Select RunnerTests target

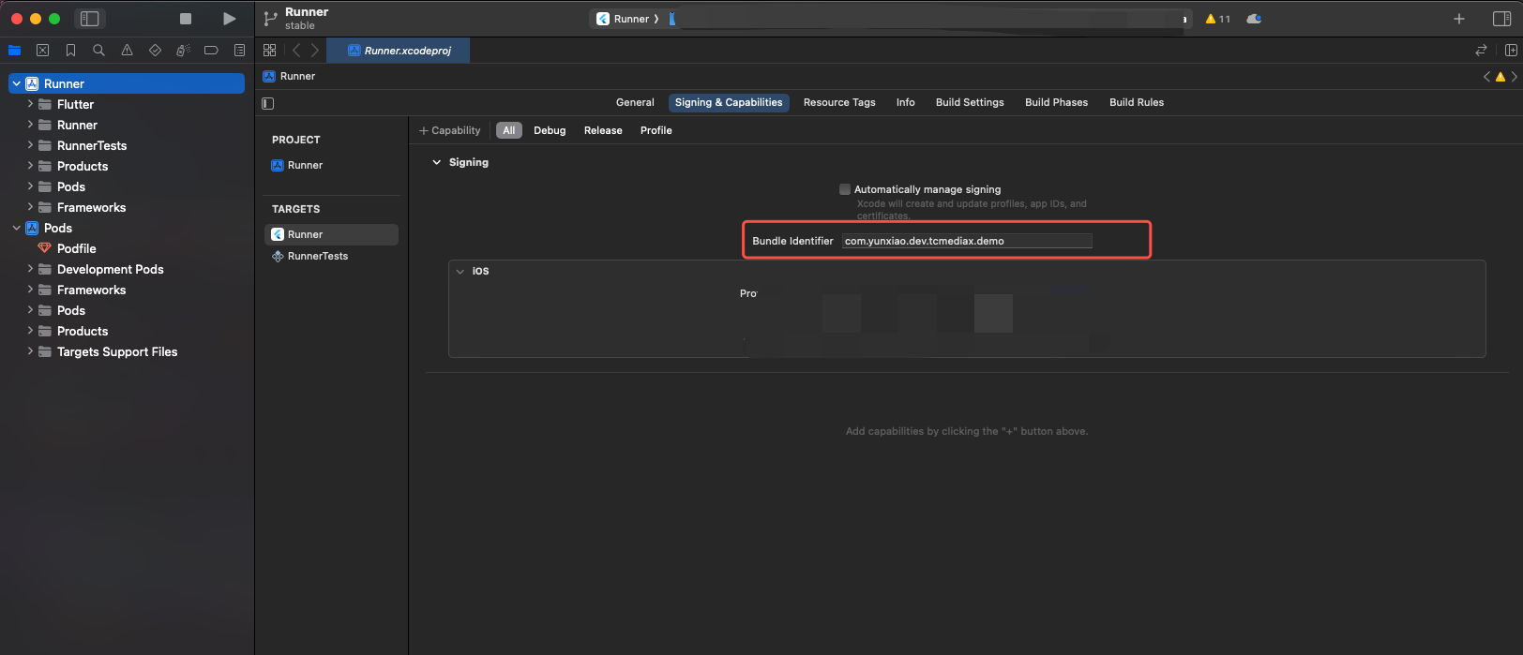[x=317, y=256]
